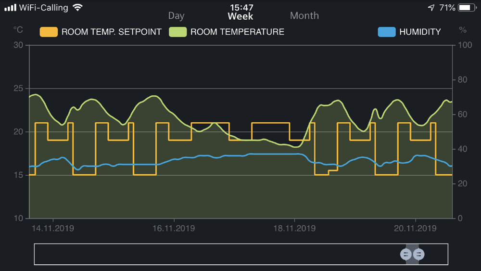The image size is (481, 271).
Task: Tap the cellular signal bars icon
Action: pos(10,7)
